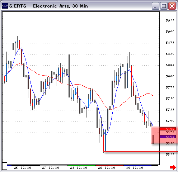Click the 5775 price scale value

[170, 87]
